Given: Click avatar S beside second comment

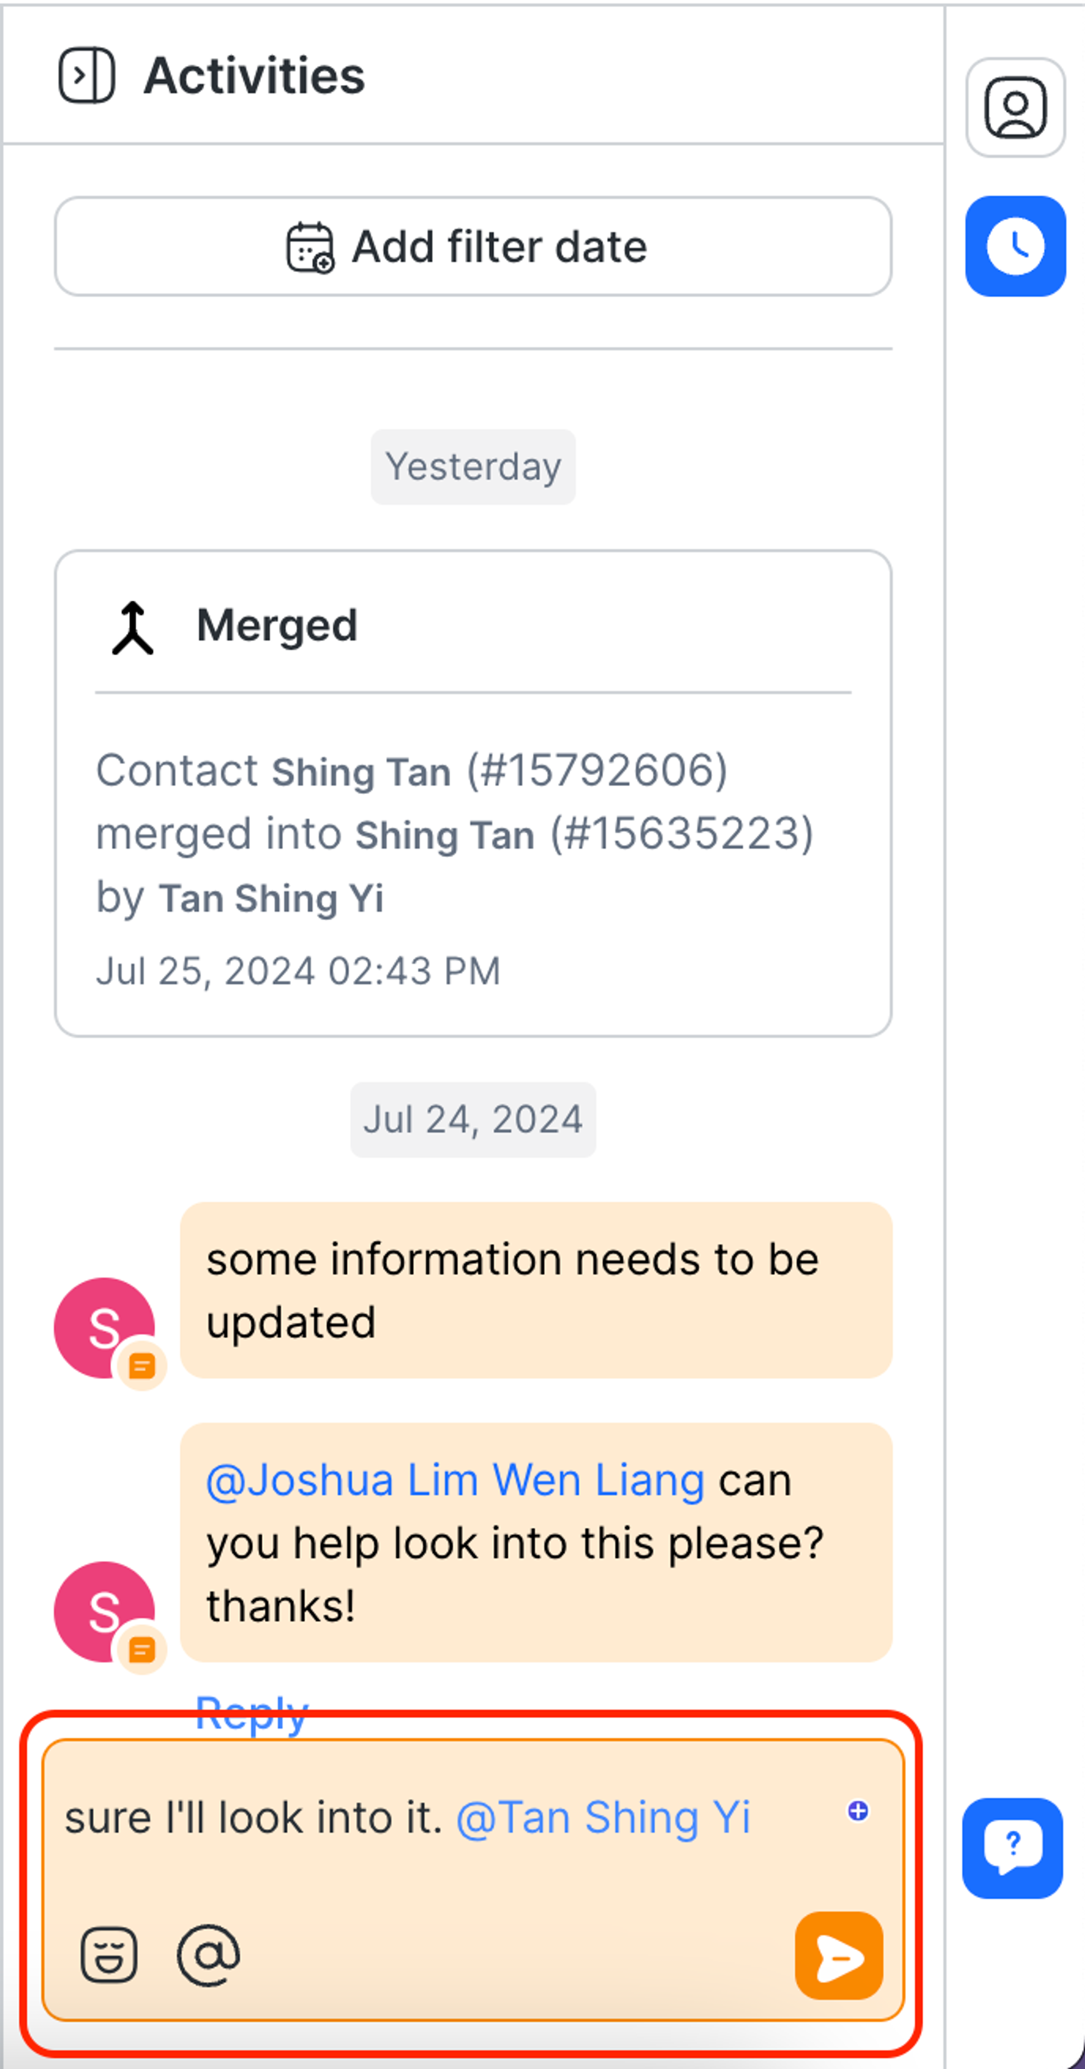Looking at the screenshot, I should point(104,1611).
